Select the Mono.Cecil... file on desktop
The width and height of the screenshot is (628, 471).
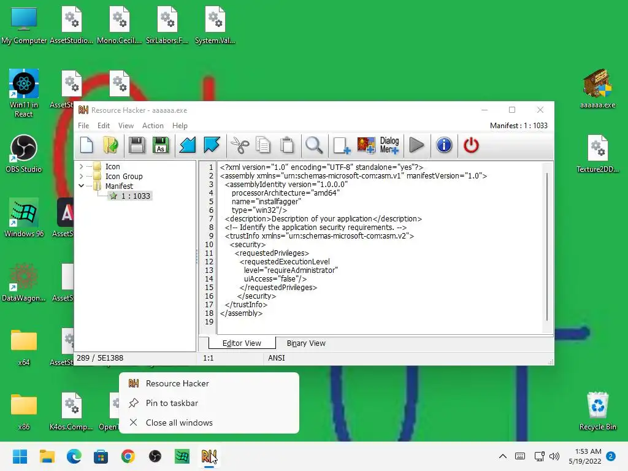120,25
